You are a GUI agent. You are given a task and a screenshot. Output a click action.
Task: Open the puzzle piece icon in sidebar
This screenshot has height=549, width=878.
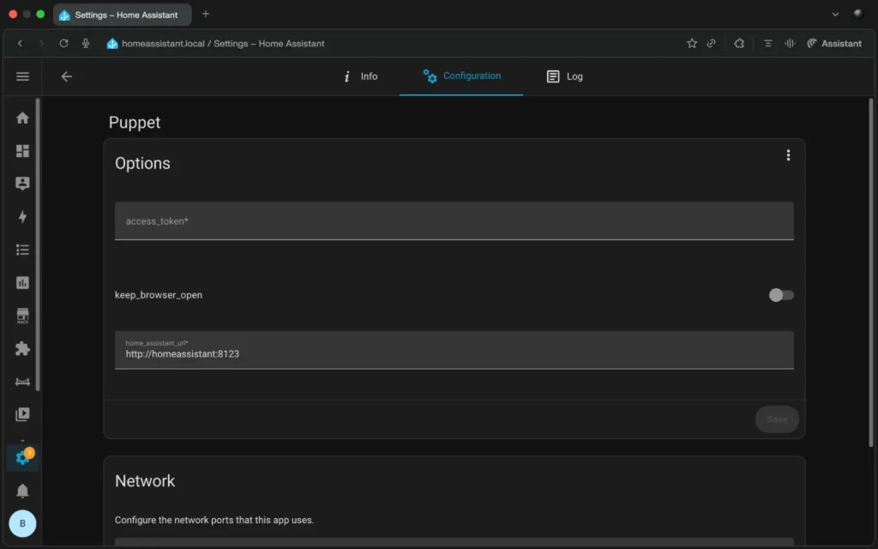coord(22,348)
